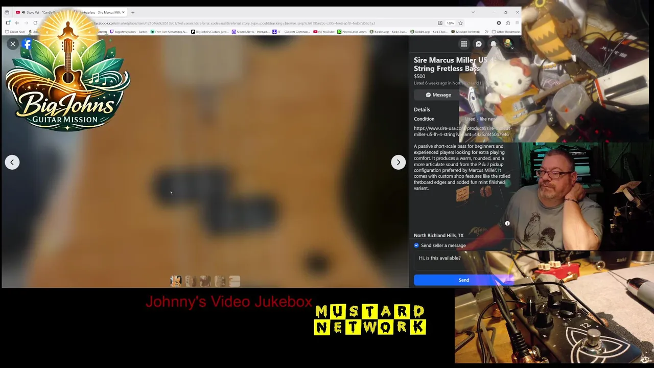Click the browser address bar URL

coord(235,23)
